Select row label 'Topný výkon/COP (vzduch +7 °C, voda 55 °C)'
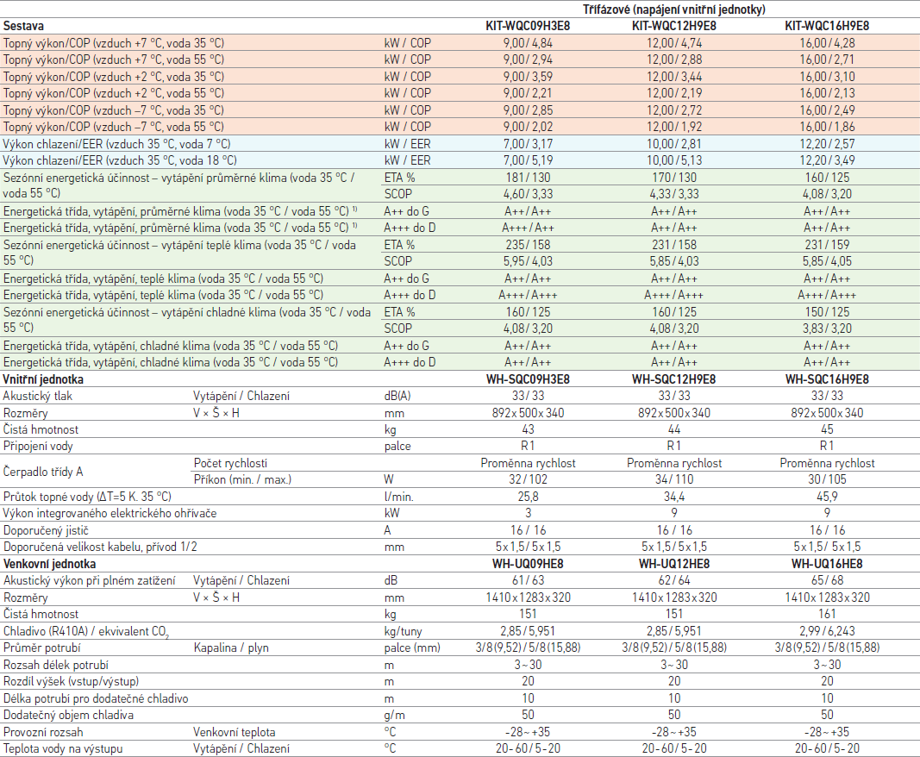920x757 pixels. [x=114, y=59]
